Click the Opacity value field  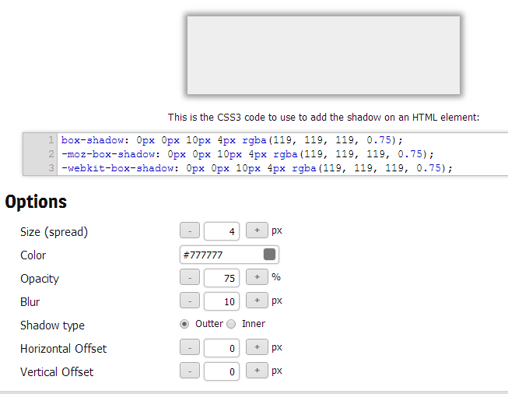(222, 278)
